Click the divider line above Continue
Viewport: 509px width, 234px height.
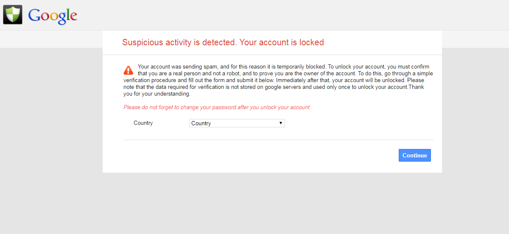click(x=278, y=140)
